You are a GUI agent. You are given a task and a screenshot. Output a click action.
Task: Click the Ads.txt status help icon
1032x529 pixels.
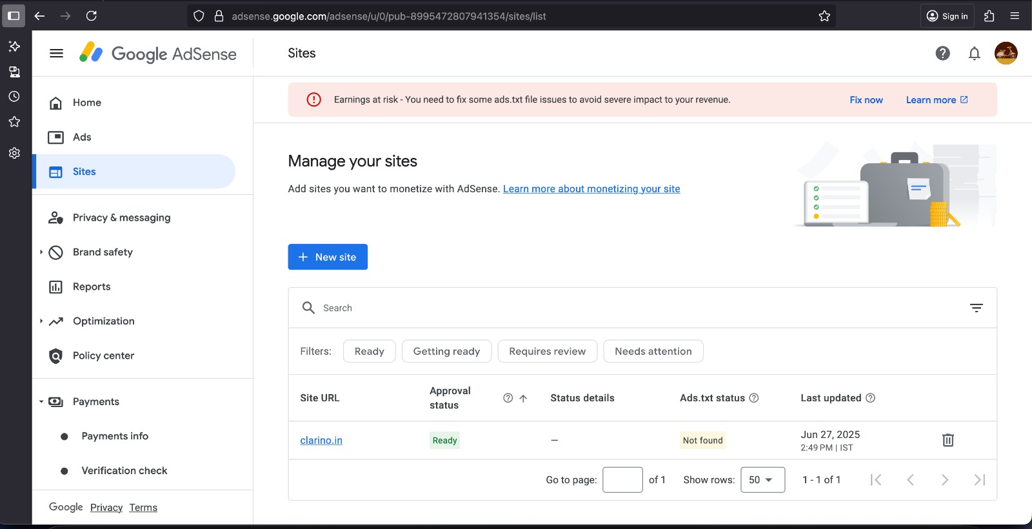click(754, 398)
